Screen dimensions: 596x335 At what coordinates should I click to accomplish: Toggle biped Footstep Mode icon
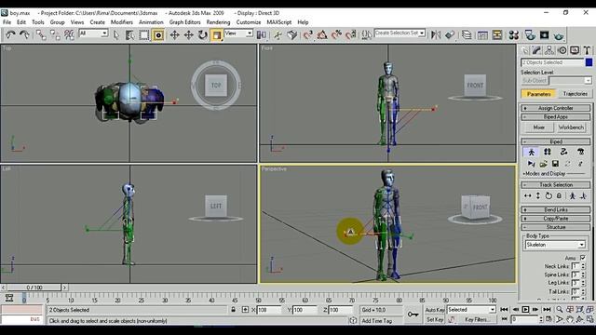click(x=548, y=153)
